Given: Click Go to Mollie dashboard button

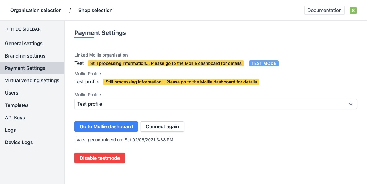Looking at the screenshot, I should tap(106, 126).
